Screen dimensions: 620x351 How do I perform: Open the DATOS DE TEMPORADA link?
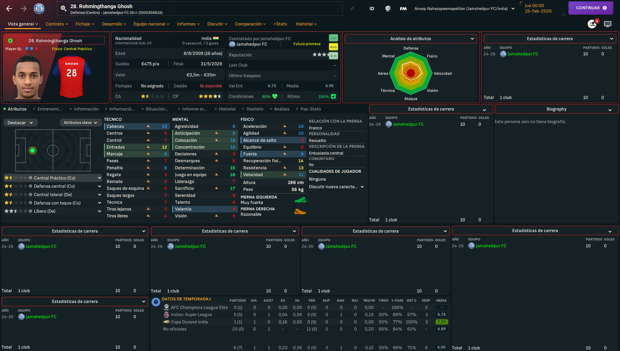click(x=186, y=299)
